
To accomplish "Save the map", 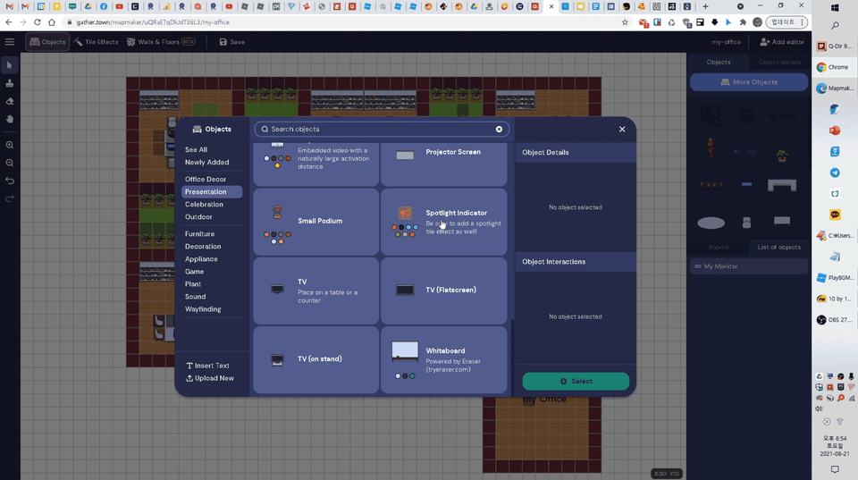I will click(232, 42).
